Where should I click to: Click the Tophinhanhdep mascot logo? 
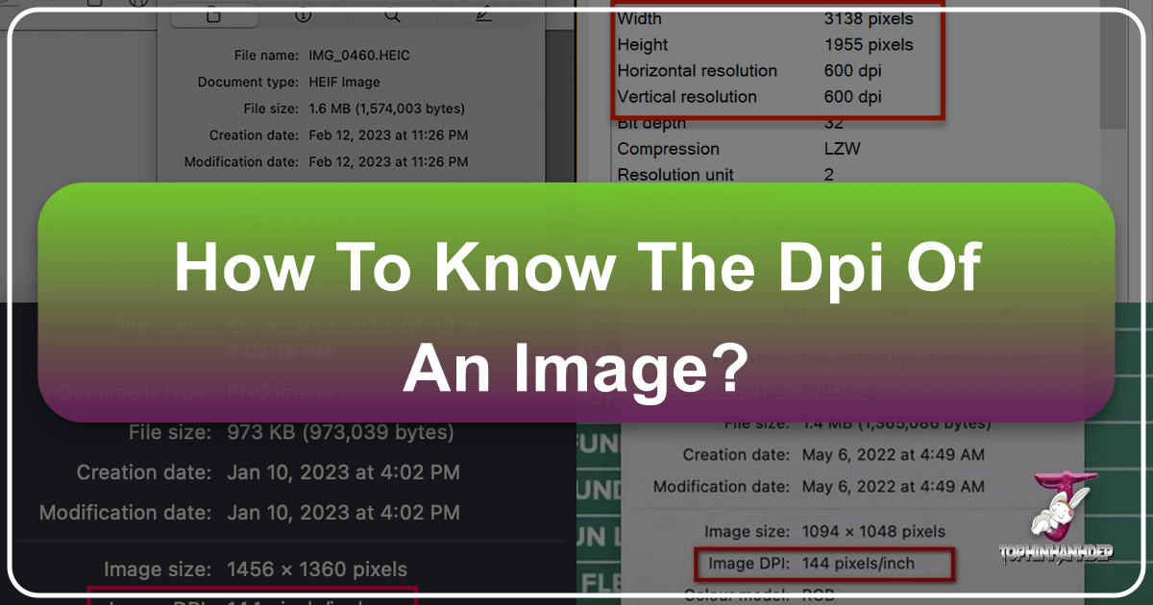(x=1061, y=519)
